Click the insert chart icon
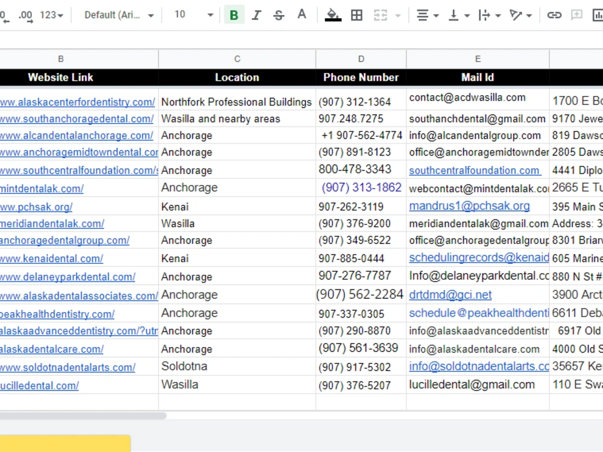Image resolution: width=603 pixels, height=452 pixels. (x=597, y=15)
